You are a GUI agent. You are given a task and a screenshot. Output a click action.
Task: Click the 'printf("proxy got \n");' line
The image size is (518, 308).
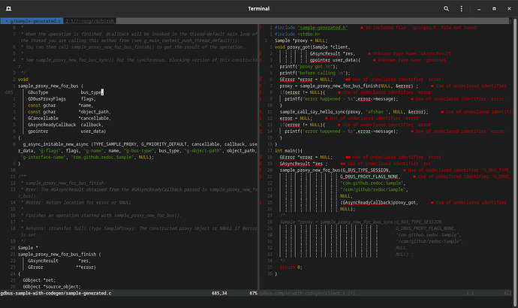(309, 66)
